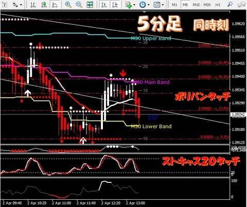Tile chart windows with the grid icon
The width and height of the screenshot is (247, 207).
pyautogui.click(x=90, y=5)
